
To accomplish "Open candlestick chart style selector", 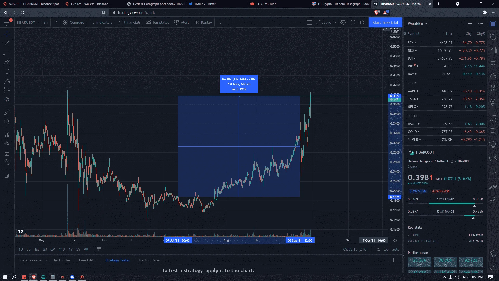I will (56, 22).
